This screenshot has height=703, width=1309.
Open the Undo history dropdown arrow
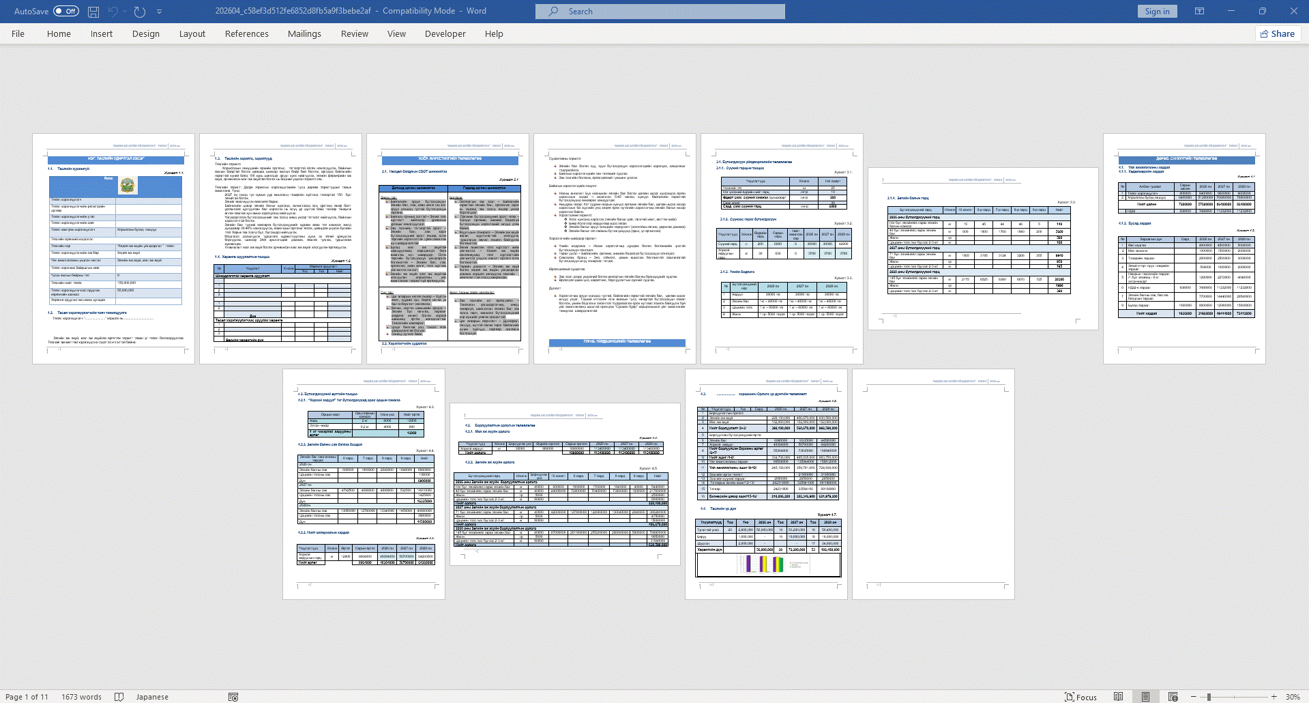[x=126, y=12]
